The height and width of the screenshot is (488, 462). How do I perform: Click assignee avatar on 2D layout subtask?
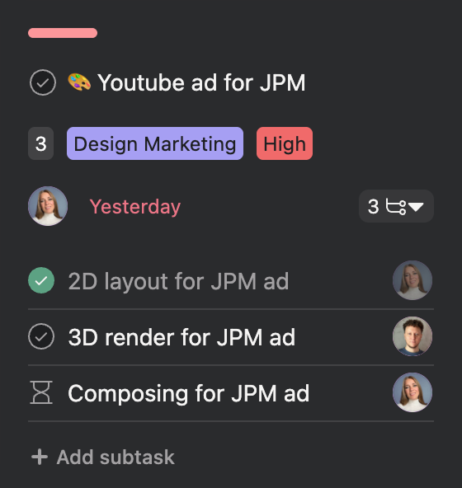(412, 280)
